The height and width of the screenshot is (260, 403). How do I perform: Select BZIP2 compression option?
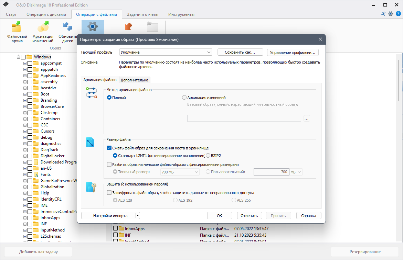coord(208,156)
